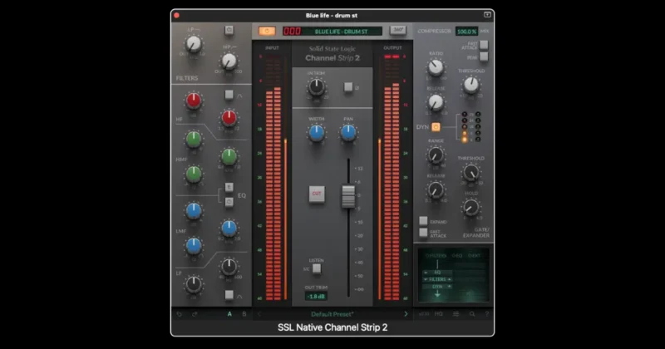The width and height of the screenshot is (665, 349).
Task: Click the compressor RELEASE knob
Action: pos(435,102)
